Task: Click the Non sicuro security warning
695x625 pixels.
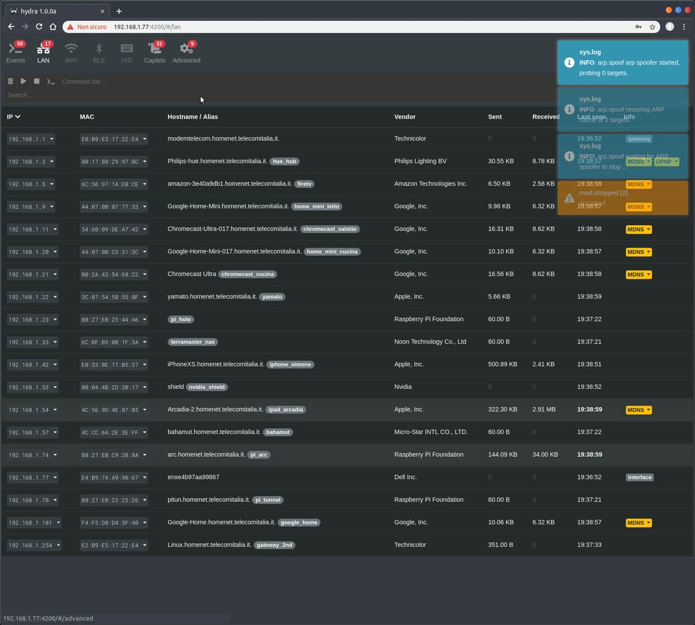Action: point(87,27)
